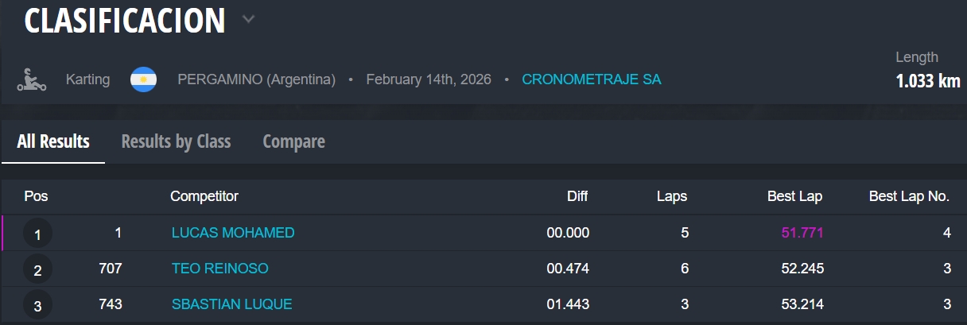
Task: Sort by the Diff column header
Action: coord(577,196)
